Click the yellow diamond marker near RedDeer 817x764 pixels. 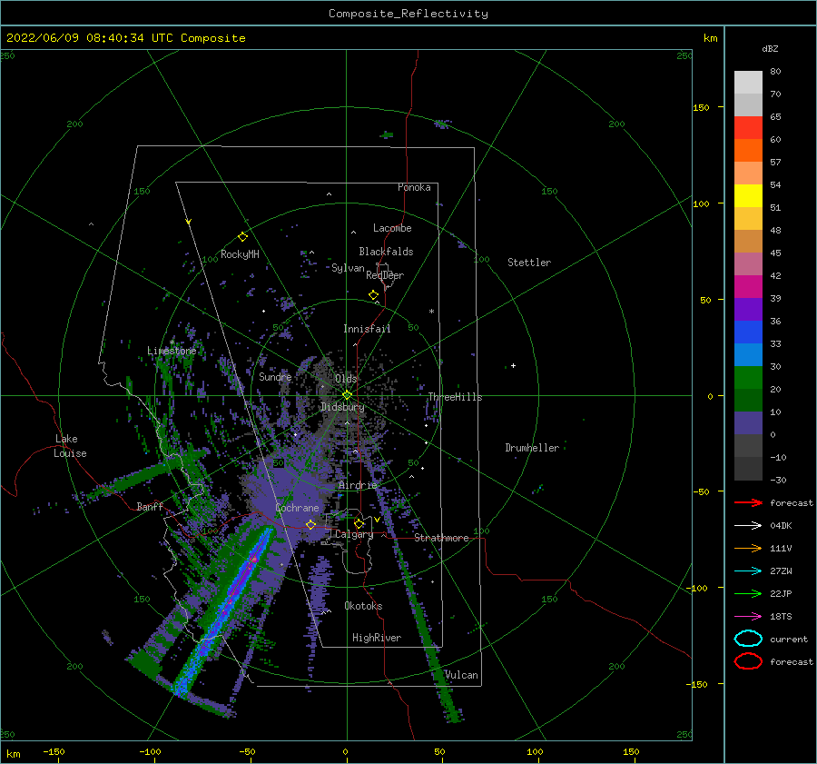pyautogui.click(x=374, y=295)
